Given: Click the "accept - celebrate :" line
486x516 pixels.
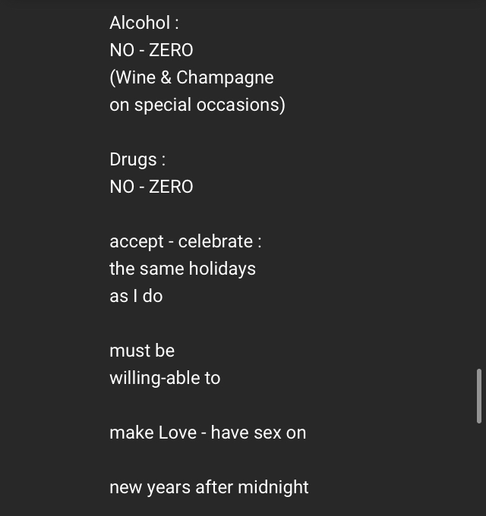Looking at the screenshot, I should [185, 241].
